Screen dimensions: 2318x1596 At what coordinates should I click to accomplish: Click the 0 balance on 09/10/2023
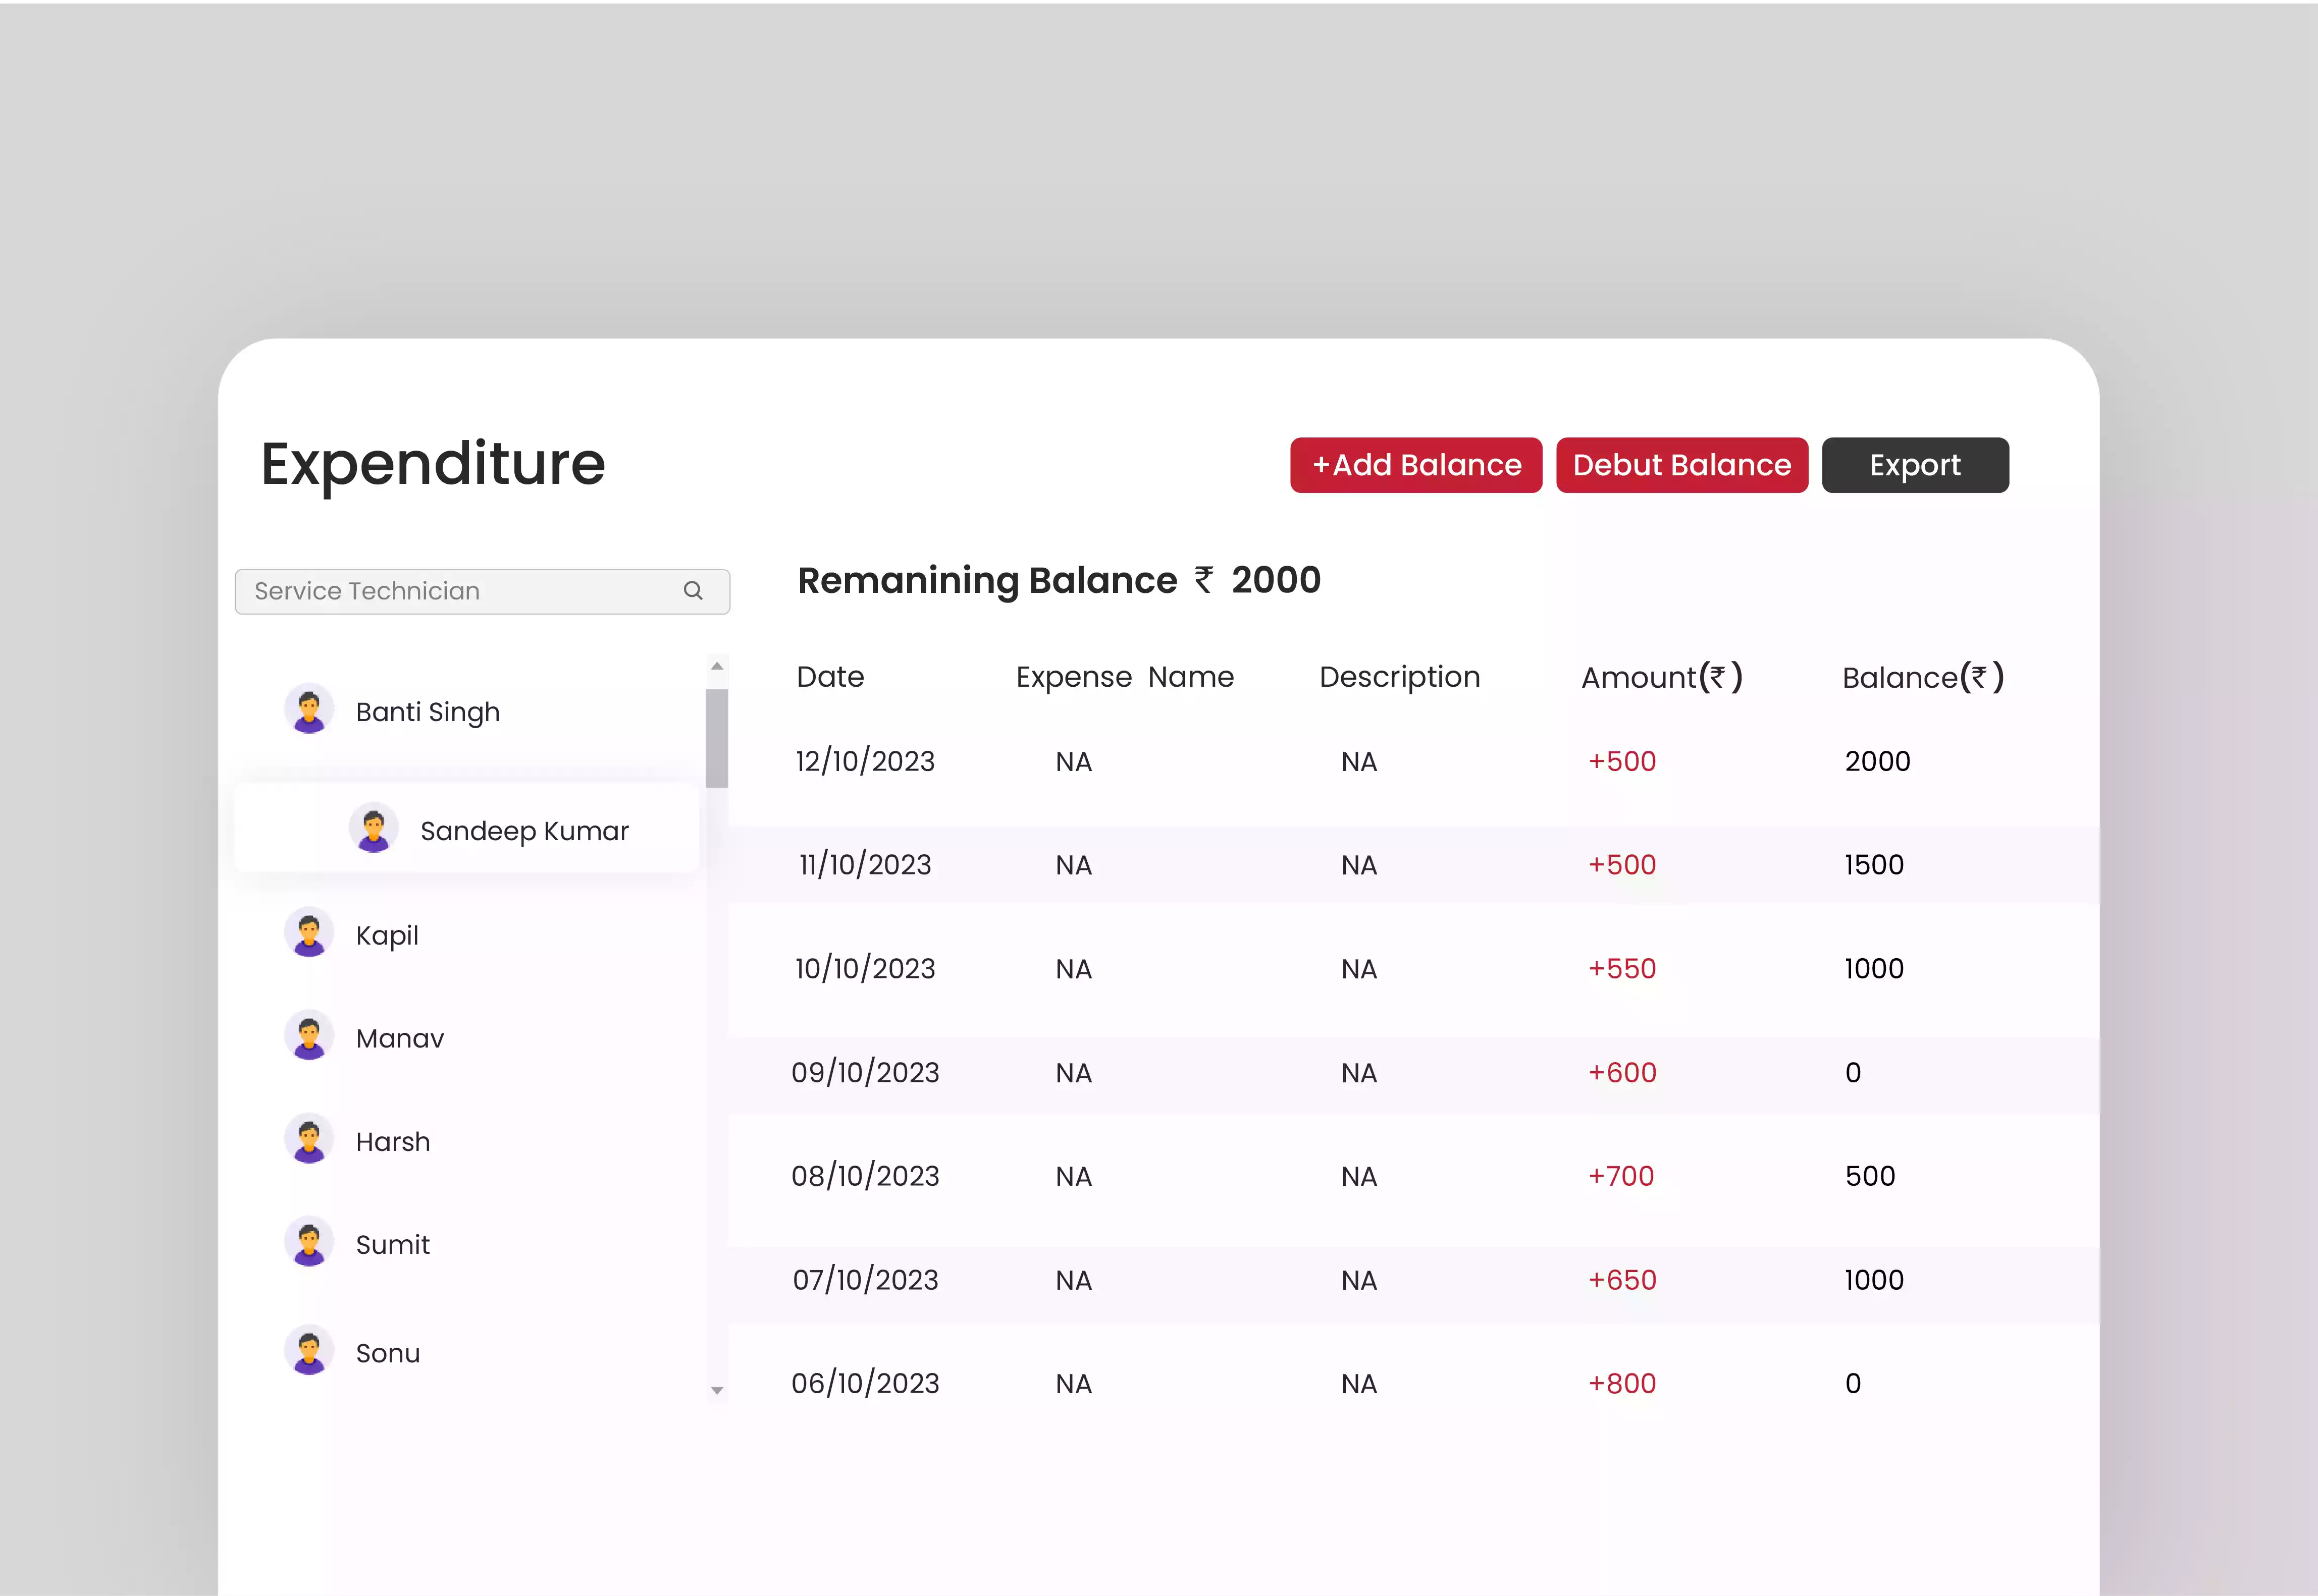[1853, 1072]
